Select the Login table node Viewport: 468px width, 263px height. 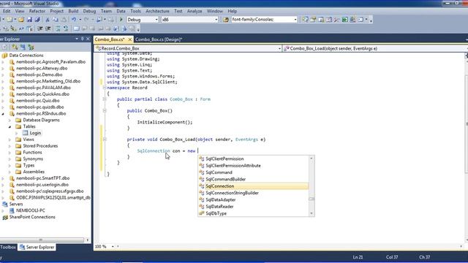click(35, 133)
